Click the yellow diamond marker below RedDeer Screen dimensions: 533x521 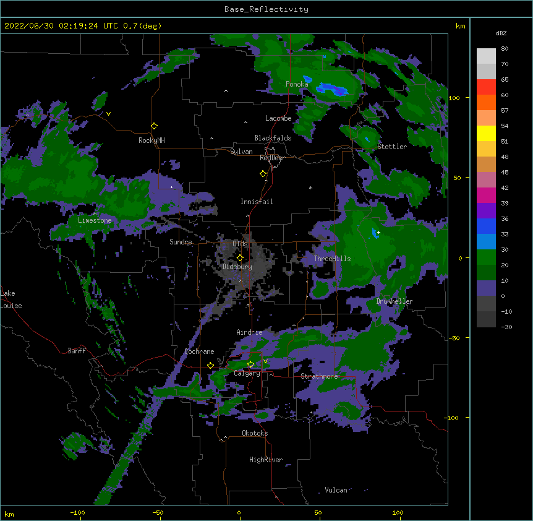[263, 174]
